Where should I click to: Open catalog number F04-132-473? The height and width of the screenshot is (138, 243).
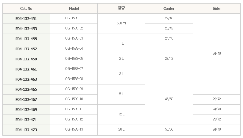26,130
